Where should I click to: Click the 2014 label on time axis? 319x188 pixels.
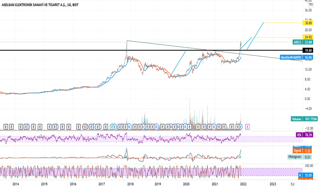click(16, 184)
